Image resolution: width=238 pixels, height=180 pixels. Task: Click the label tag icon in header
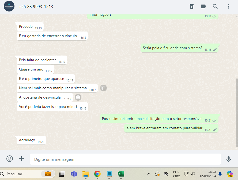[203, 6]
